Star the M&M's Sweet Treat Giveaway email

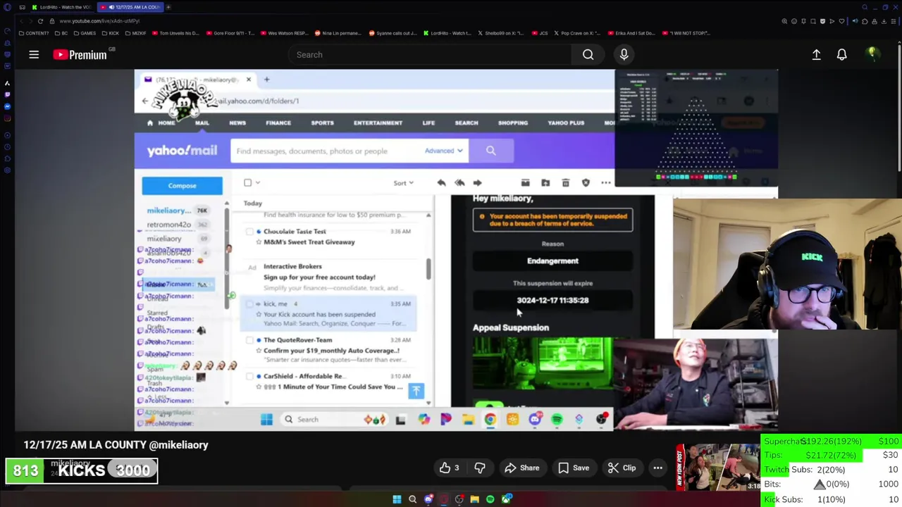click(259, 242)
